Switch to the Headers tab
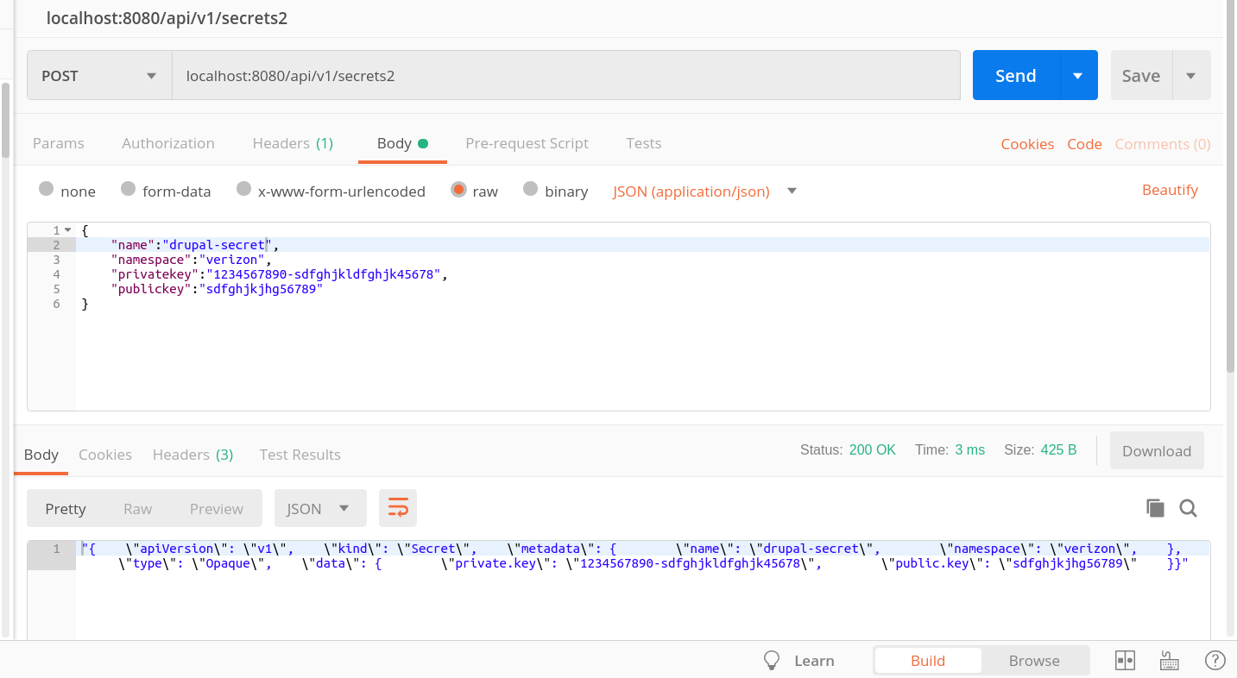 pyautogui.click(x=293, y=143)
